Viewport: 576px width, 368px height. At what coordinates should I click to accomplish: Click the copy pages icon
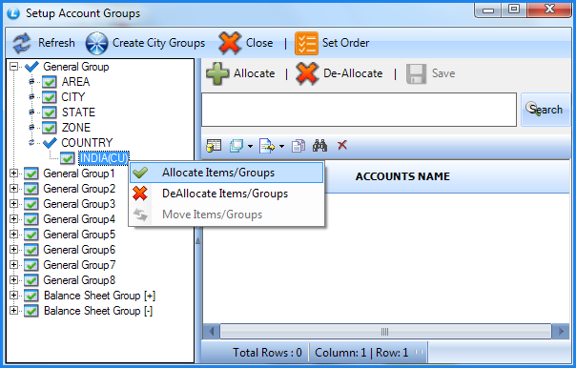[298, 146]
